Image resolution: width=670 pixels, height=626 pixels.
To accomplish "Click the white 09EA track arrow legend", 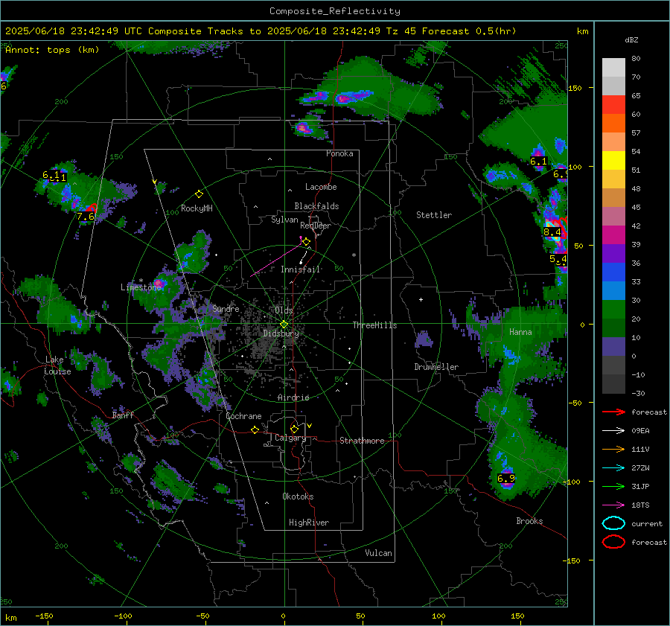I will [613, 431].
